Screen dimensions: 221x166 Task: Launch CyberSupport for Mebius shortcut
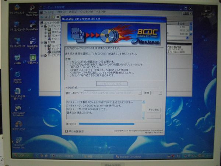pos(18,110)
